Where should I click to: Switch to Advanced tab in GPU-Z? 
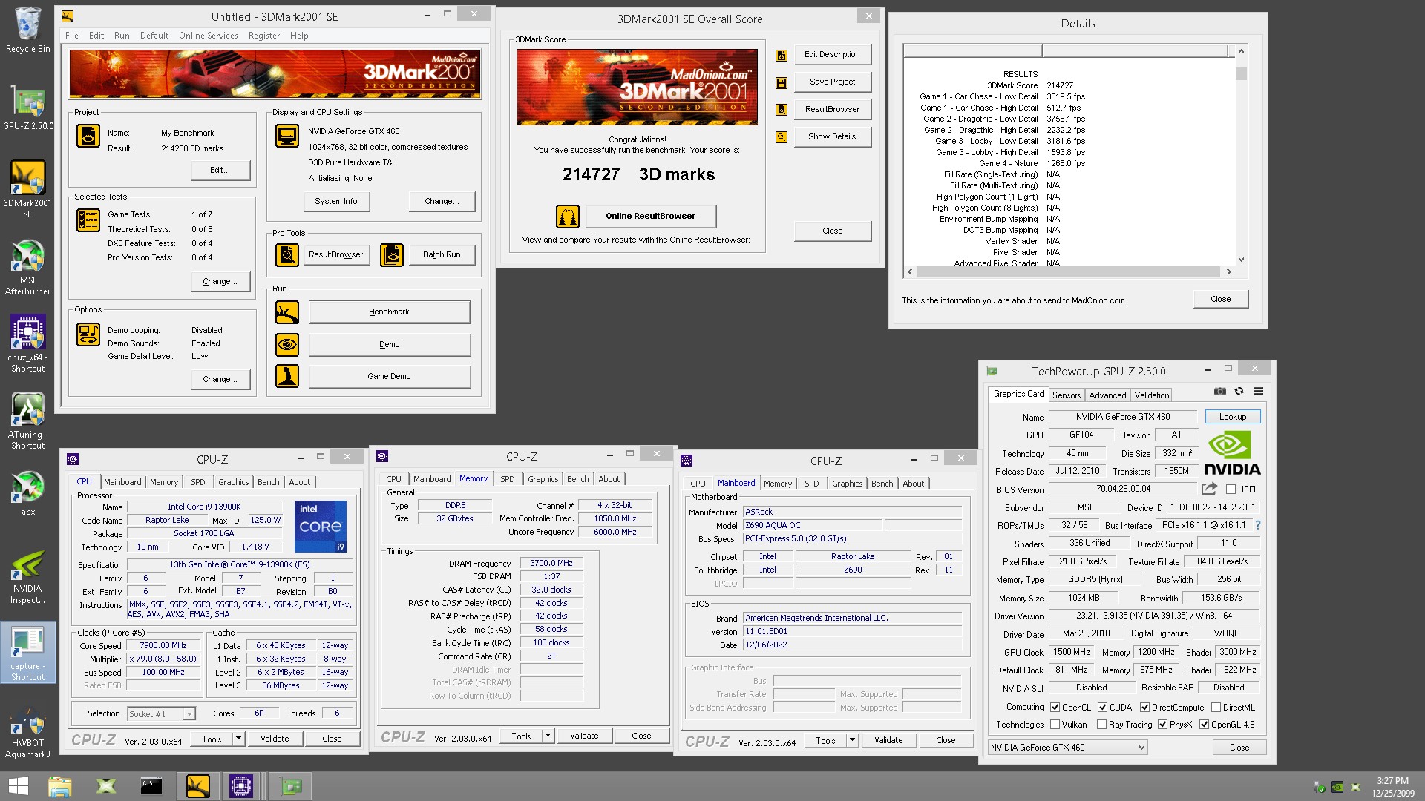point(1107,395)
